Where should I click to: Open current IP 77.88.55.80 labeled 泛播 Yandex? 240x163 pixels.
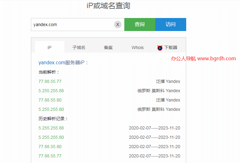coord(50,100)
